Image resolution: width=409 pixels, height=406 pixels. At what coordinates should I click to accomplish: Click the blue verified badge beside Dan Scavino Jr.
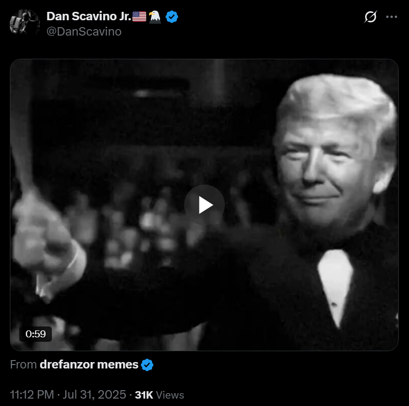171,17
